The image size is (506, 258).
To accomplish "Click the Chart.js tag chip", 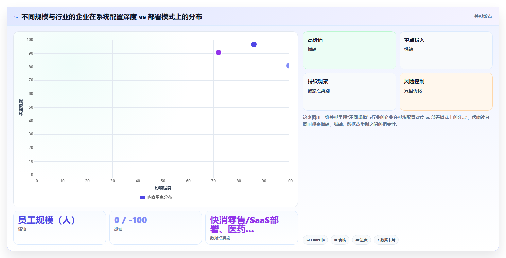I will click(315, 240).
